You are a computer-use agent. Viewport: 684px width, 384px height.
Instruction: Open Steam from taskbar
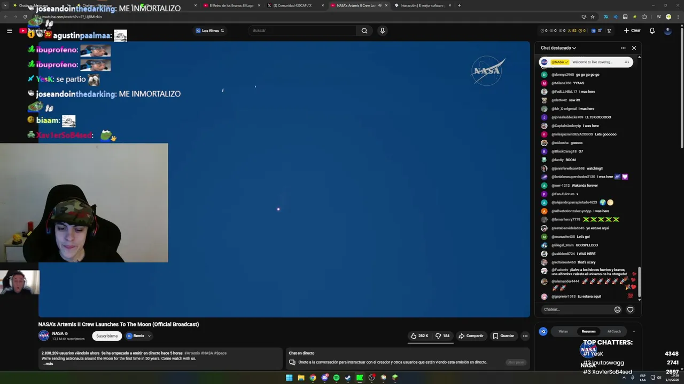[348, 378]
